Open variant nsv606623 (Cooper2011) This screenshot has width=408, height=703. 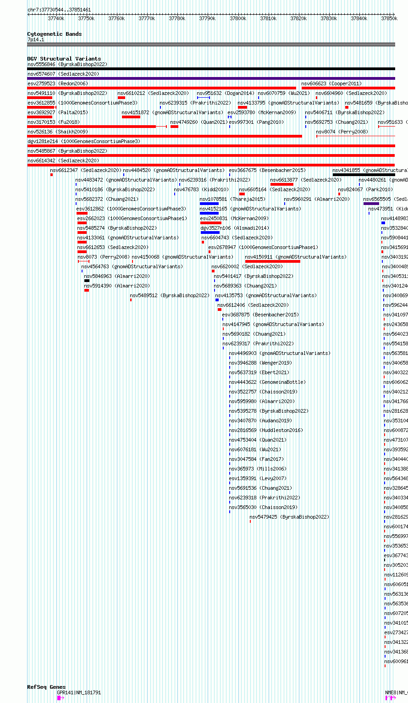331,83
